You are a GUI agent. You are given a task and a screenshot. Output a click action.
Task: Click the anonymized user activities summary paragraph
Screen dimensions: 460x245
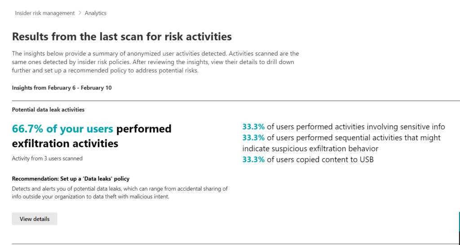[x=155, y=62]
